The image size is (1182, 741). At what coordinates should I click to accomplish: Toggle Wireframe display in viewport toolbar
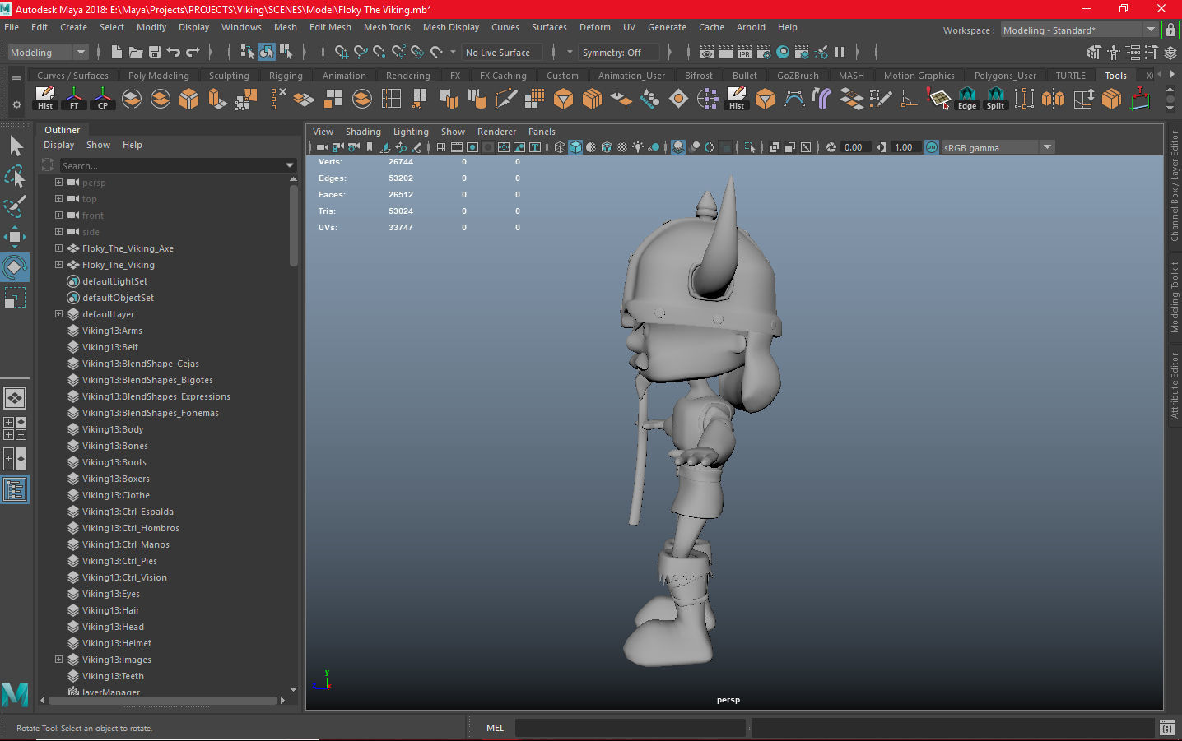pyautogui.click(x=561, y=147)
